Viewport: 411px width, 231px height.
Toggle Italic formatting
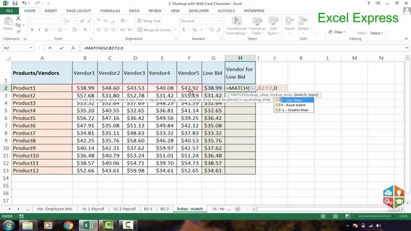coord(39,30)
